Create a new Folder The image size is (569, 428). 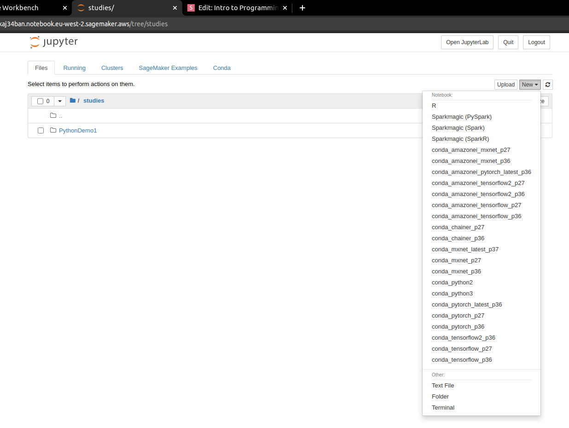pyautogui.click(x=482, y=397)
